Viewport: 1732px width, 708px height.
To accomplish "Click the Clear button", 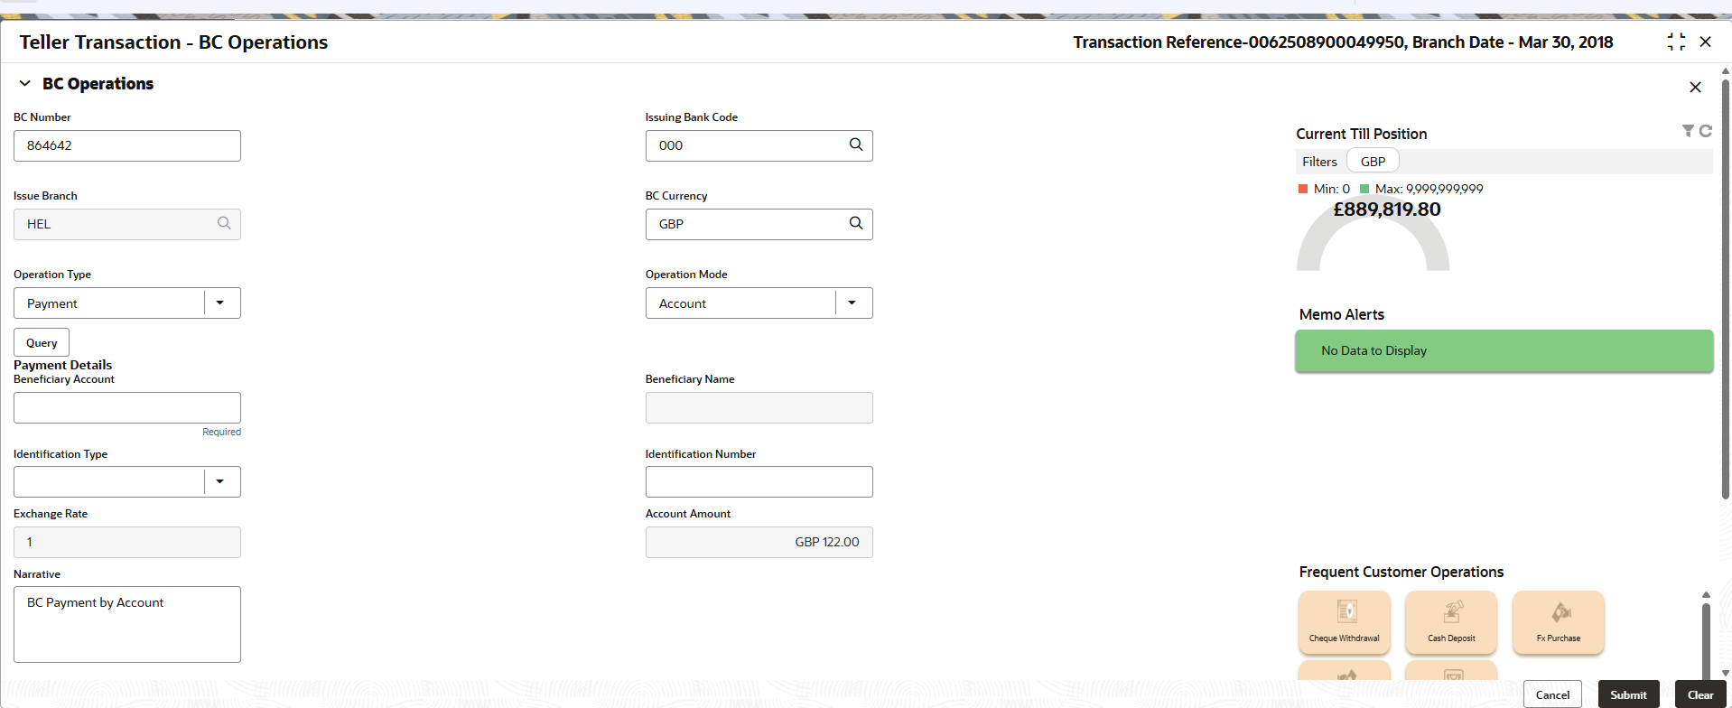I will tap(1700, 694).
